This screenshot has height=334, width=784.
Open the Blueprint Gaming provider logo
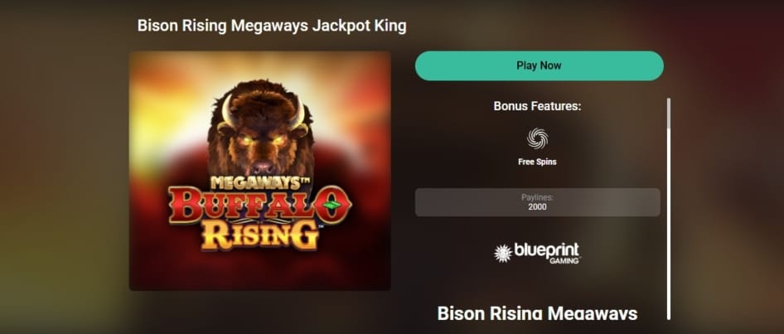click(537, 253)
